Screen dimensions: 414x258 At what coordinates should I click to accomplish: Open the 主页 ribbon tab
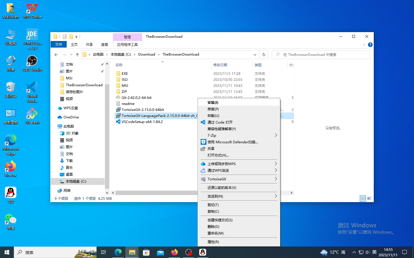pyautogui.click(x=74, y=44)
